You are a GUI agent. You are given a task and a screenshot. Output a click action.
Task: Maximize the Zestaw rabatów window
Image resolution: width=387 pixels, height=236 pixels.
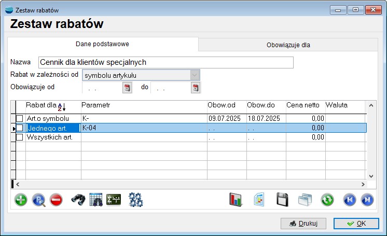[355, 10]
